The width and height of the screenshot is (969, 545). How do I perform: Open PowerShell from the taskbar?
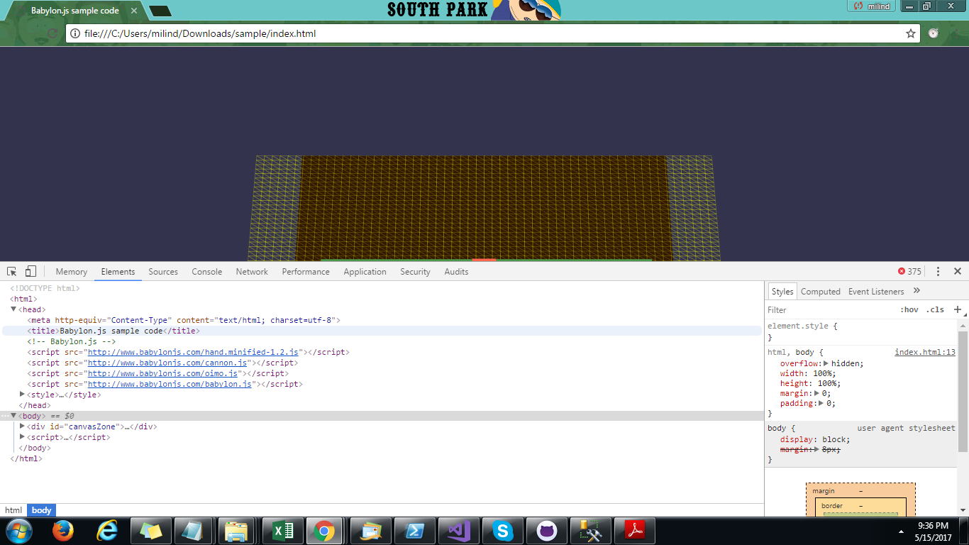(414, 531)
